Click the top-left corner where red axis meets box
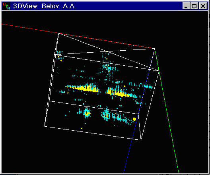 (59, 33)
